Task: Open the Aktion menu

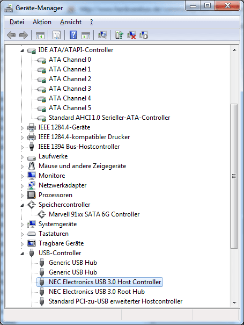Action: click(42, 22)
